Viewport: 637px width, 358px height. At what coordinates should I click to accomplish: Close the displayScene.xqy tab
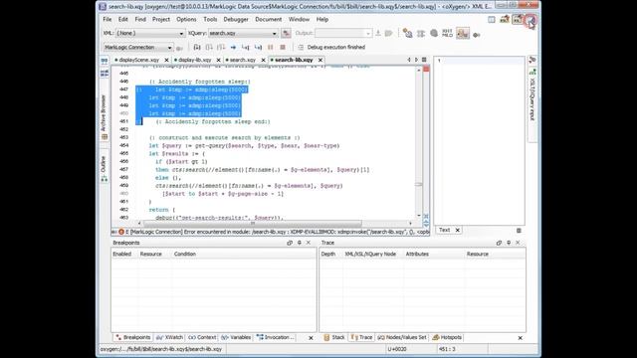point(166,60)
